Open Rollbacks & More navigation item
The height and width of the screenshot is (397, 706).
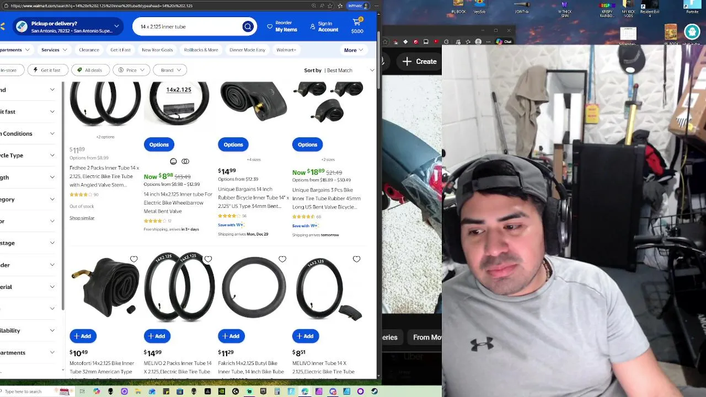pos(201,50)
